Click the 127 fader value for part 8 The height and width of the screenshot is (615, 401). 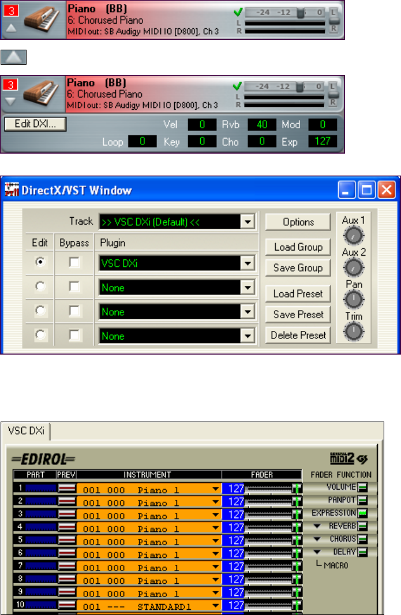click(x=237, y=580)
